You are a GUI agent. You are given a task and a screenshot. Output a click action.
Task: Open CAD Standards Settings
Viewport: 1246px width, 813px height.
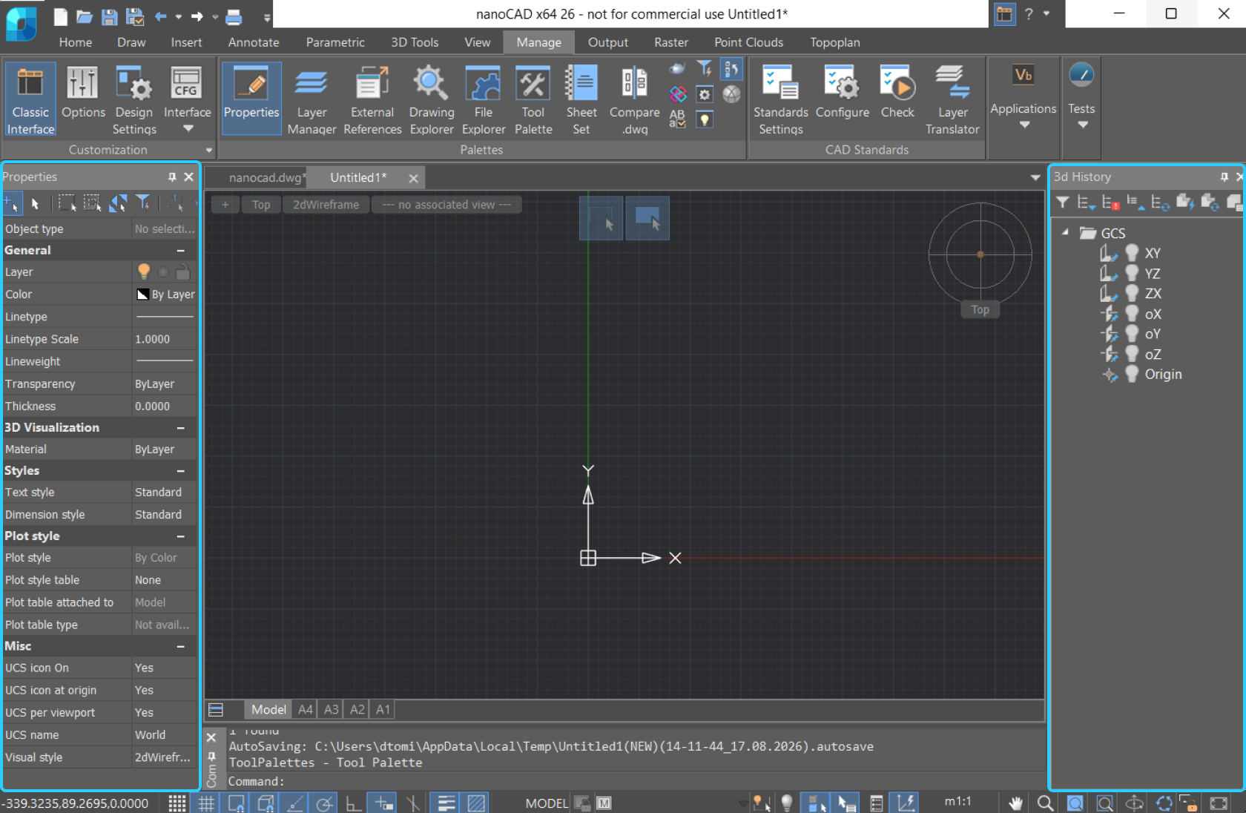[780, 99]
